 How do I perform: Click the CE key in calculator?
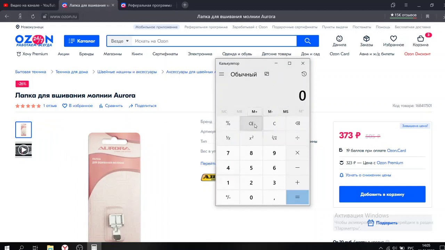click(251, 124)
